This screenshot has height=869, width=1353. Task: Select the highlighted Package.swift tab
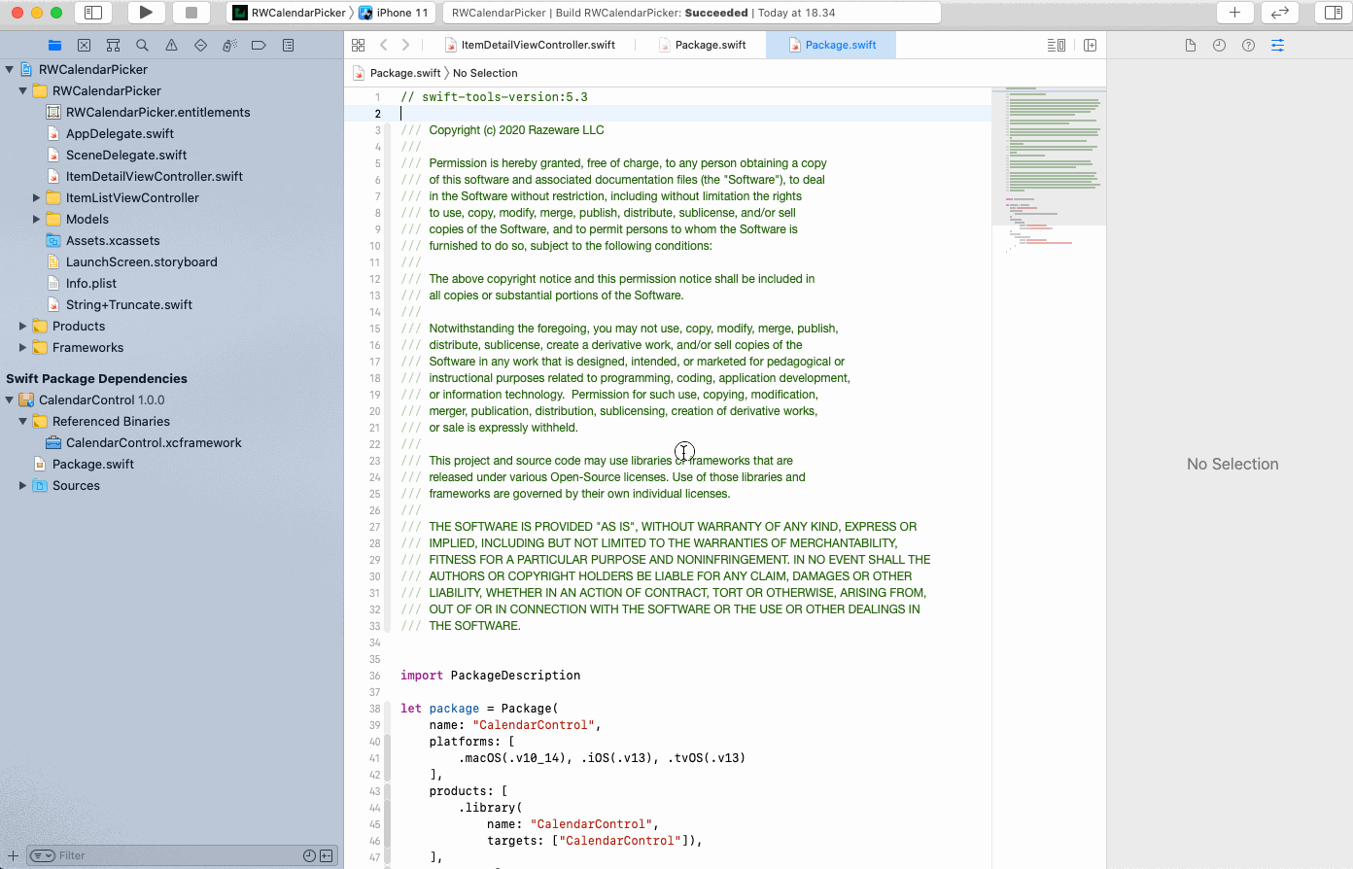[x=832, y=45]
